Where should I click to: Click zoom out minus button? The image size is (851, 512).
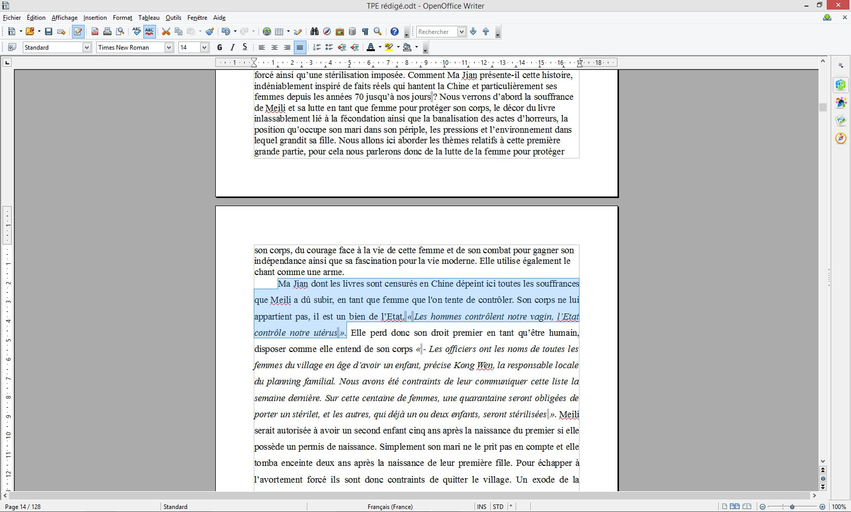point(762,506)
